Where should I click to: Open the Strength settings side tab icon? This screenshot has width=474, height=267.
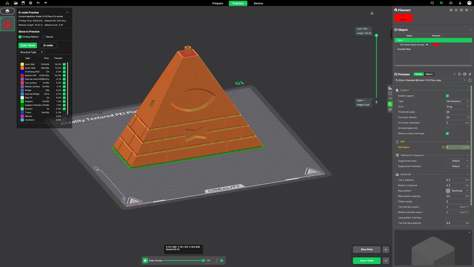point(390,93)
